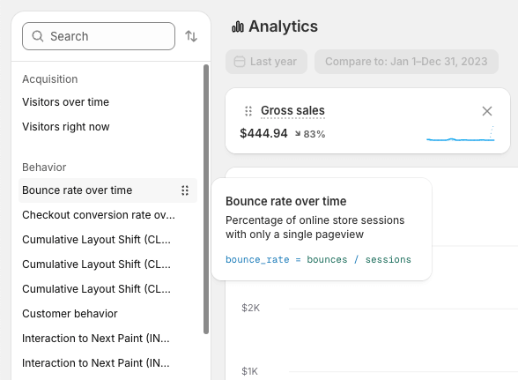Focus the Search metrics input field
Image resolution: width=518 pixels, height=380 pixels.
point(99,36)
